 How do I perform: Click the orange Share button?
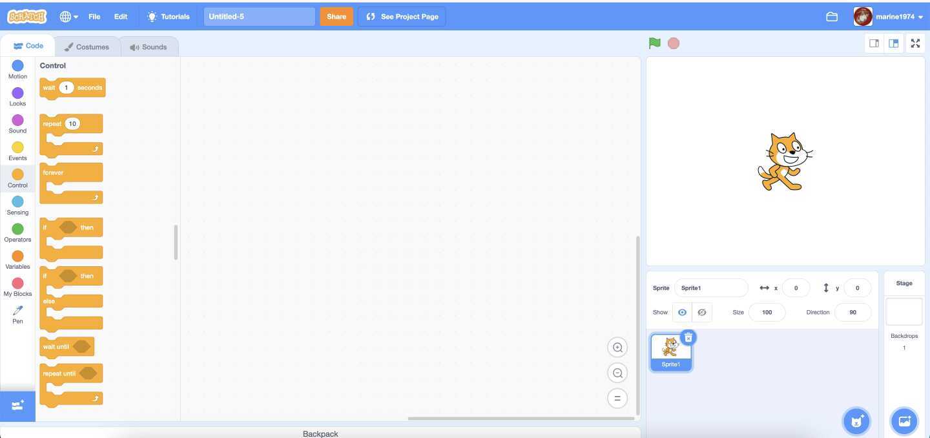coord(336,16)
